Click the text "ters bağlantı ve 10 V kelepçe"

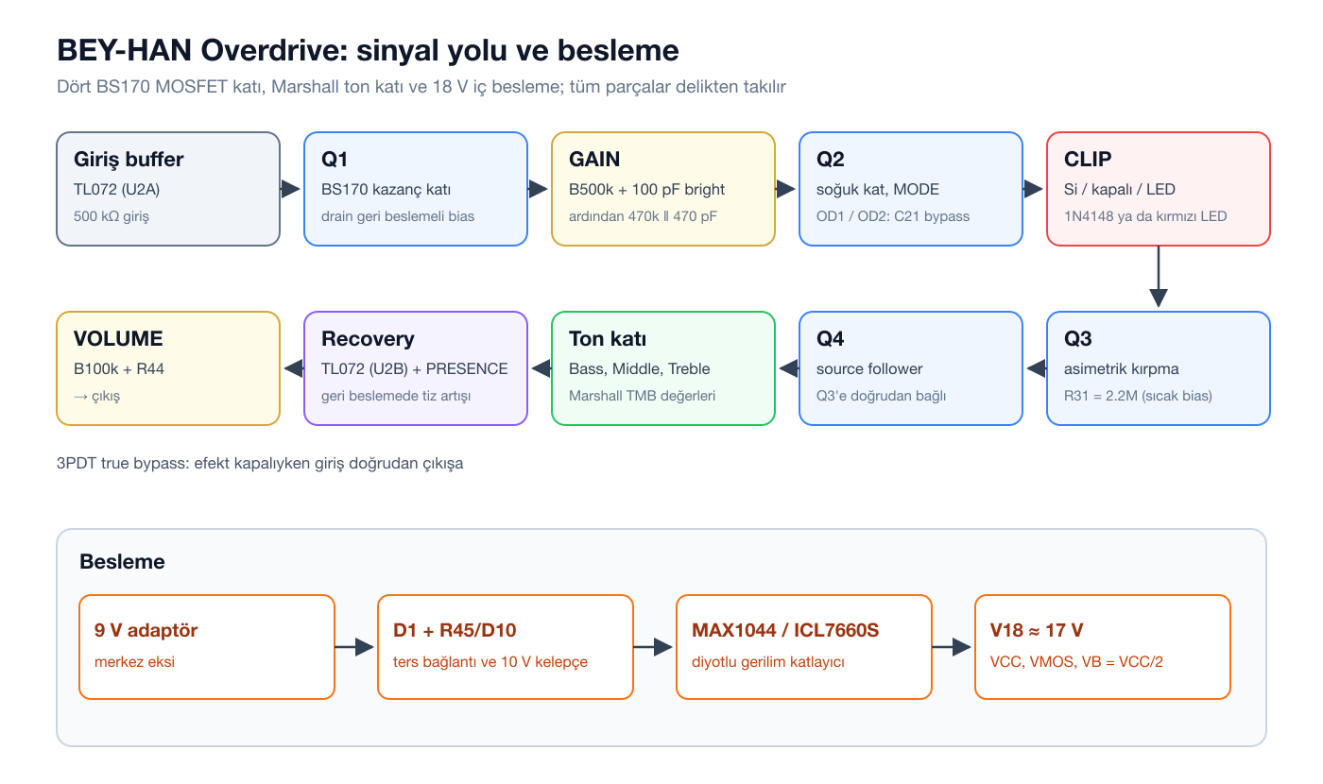490,661
